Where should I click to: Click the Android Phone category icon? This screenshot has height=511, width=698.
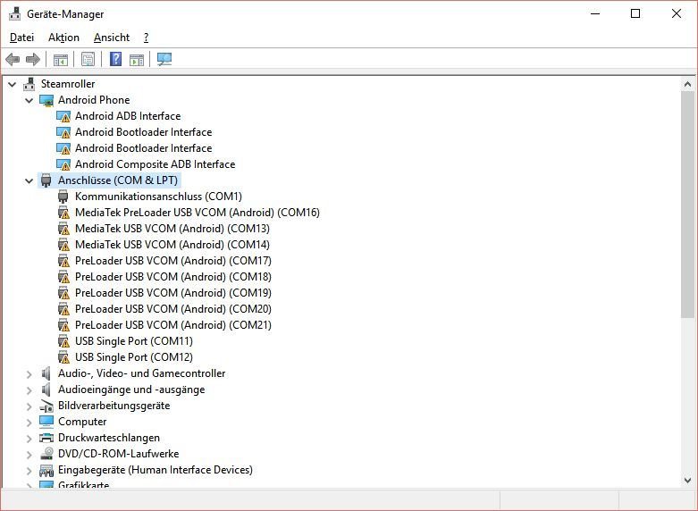click(46, 100)
